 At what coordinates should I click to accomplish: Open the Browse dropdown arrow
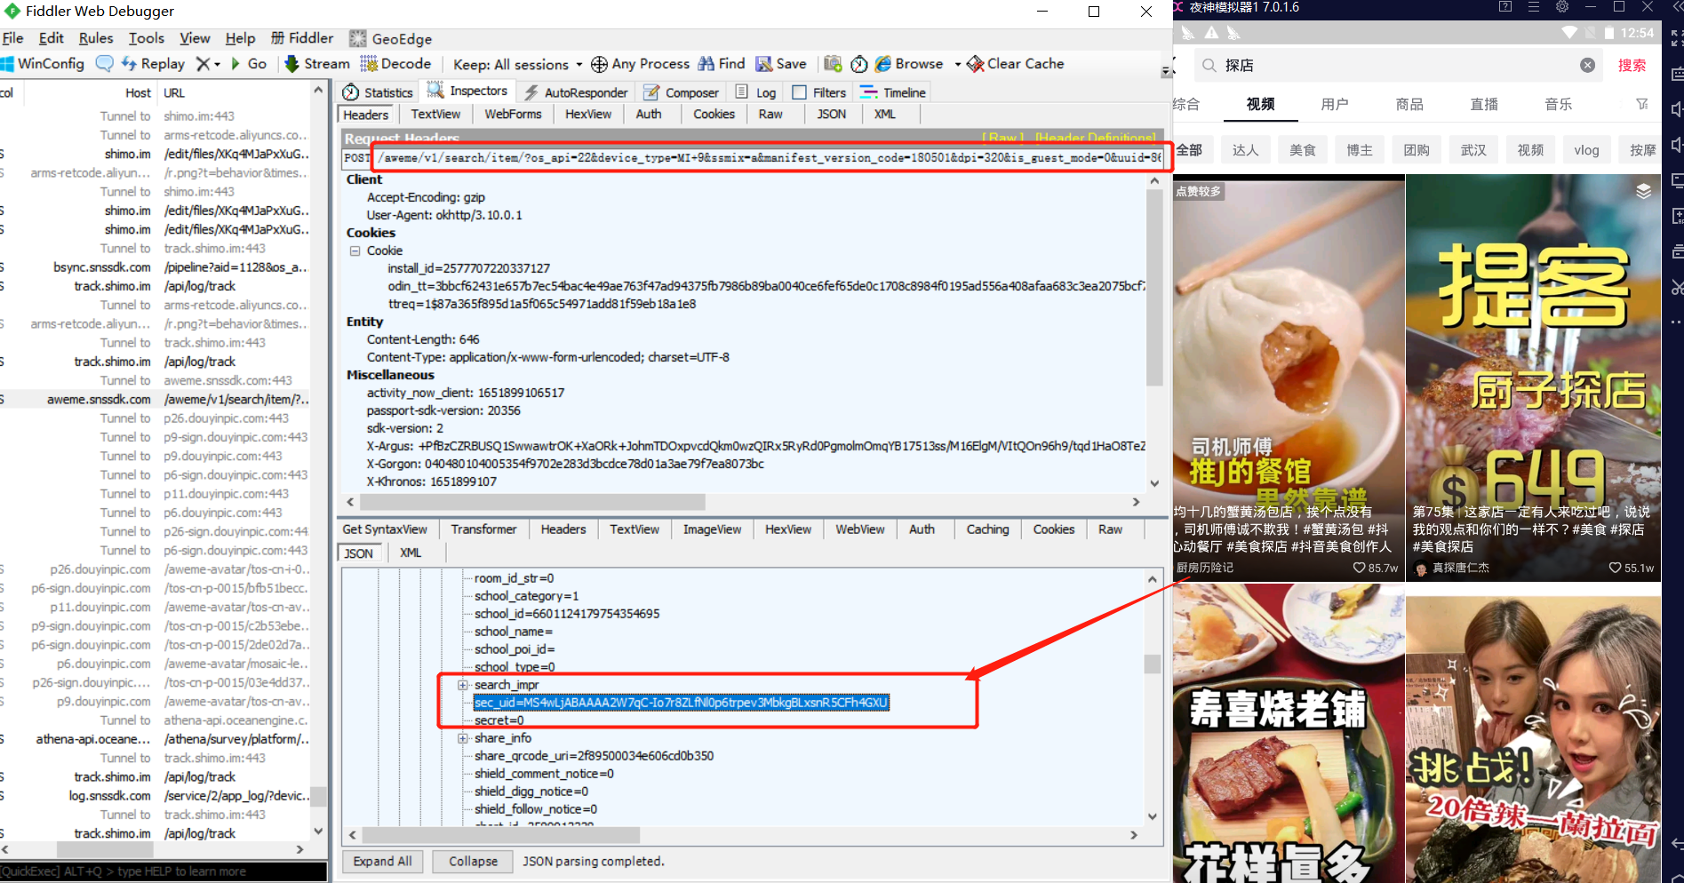(957, 65)
